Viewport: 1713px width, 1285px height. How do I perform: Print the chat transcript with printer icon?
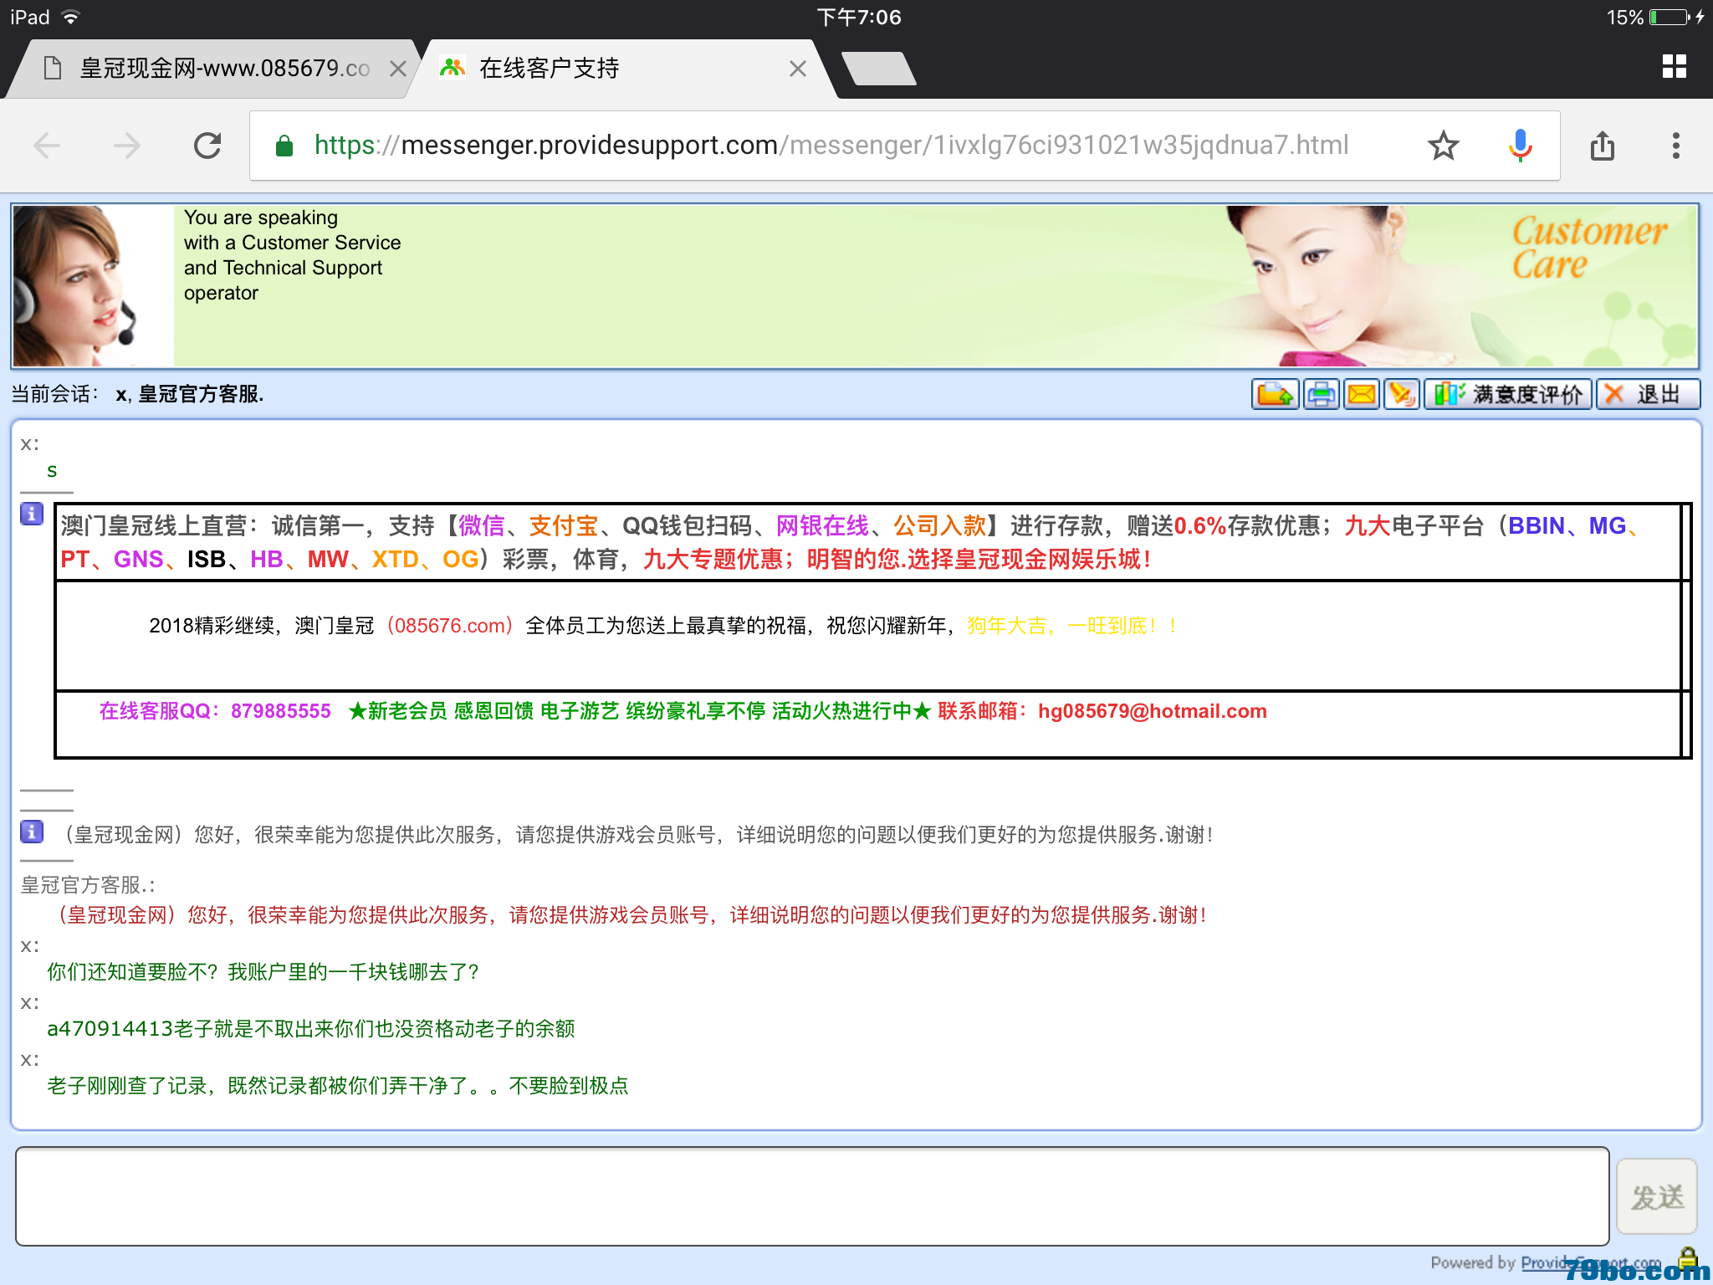coord(1321,394)
